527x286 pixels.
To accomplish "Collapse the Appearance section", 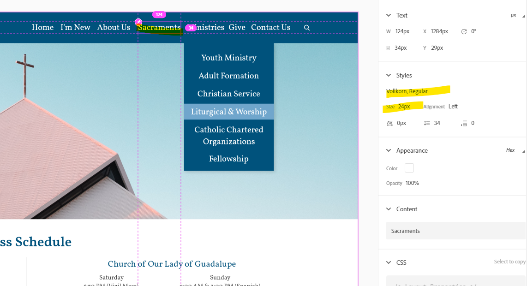I will point(389,150).
